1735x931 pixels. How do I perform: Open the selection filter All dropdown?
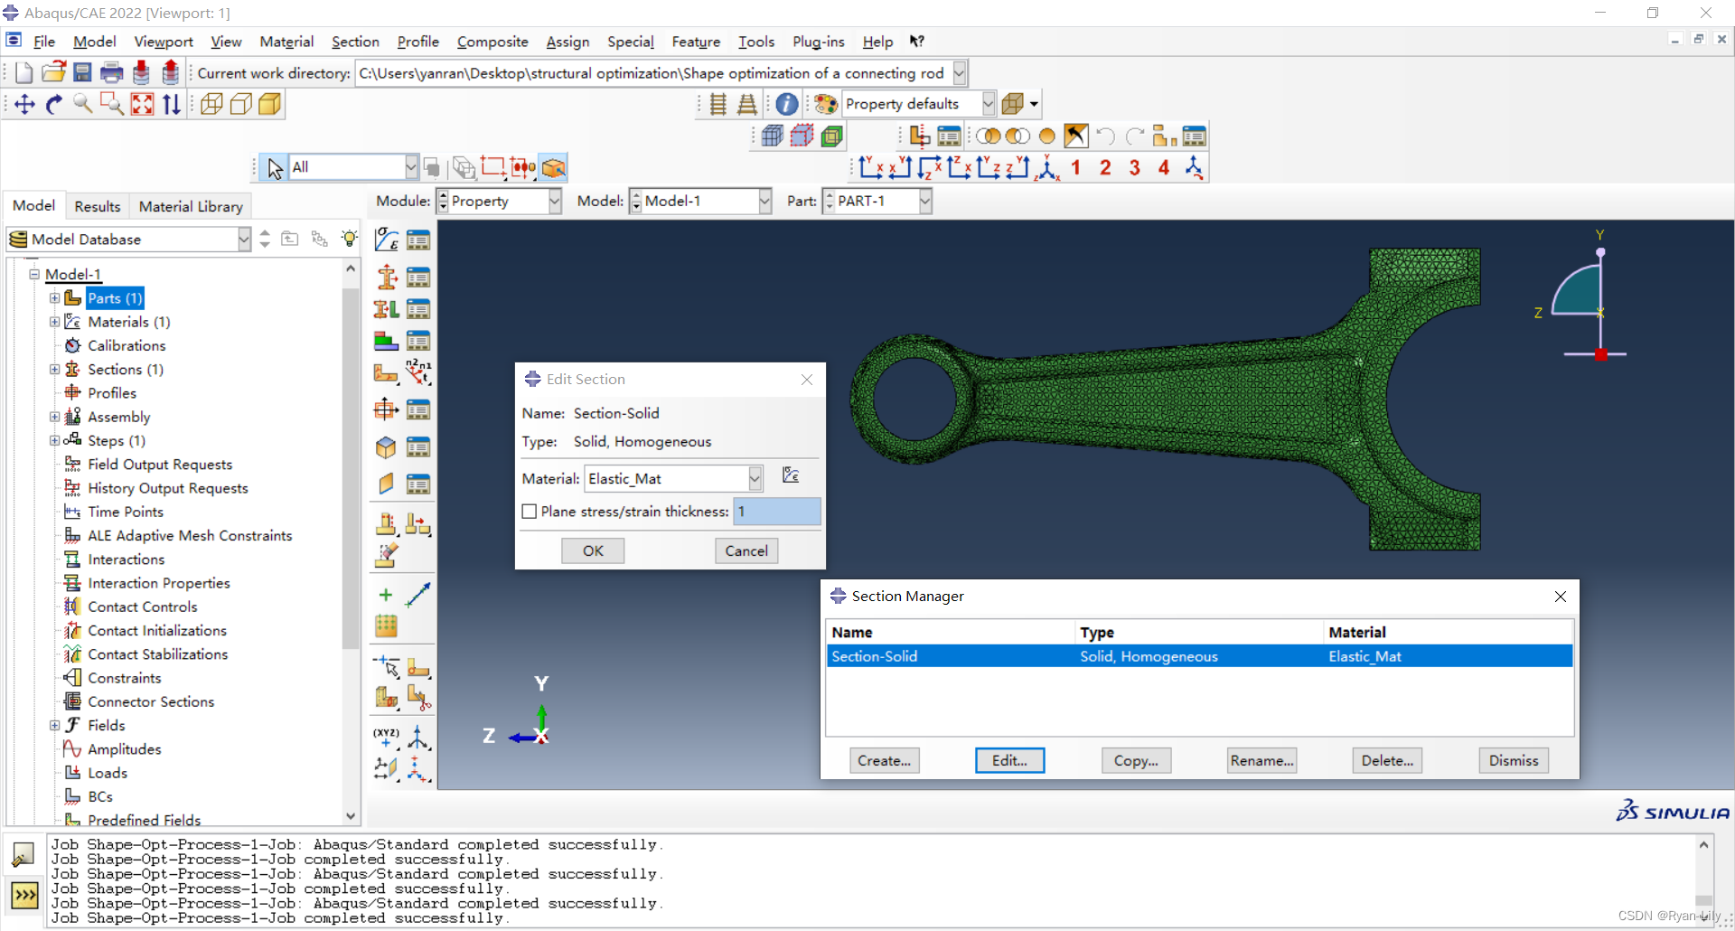tap(411, 167)
